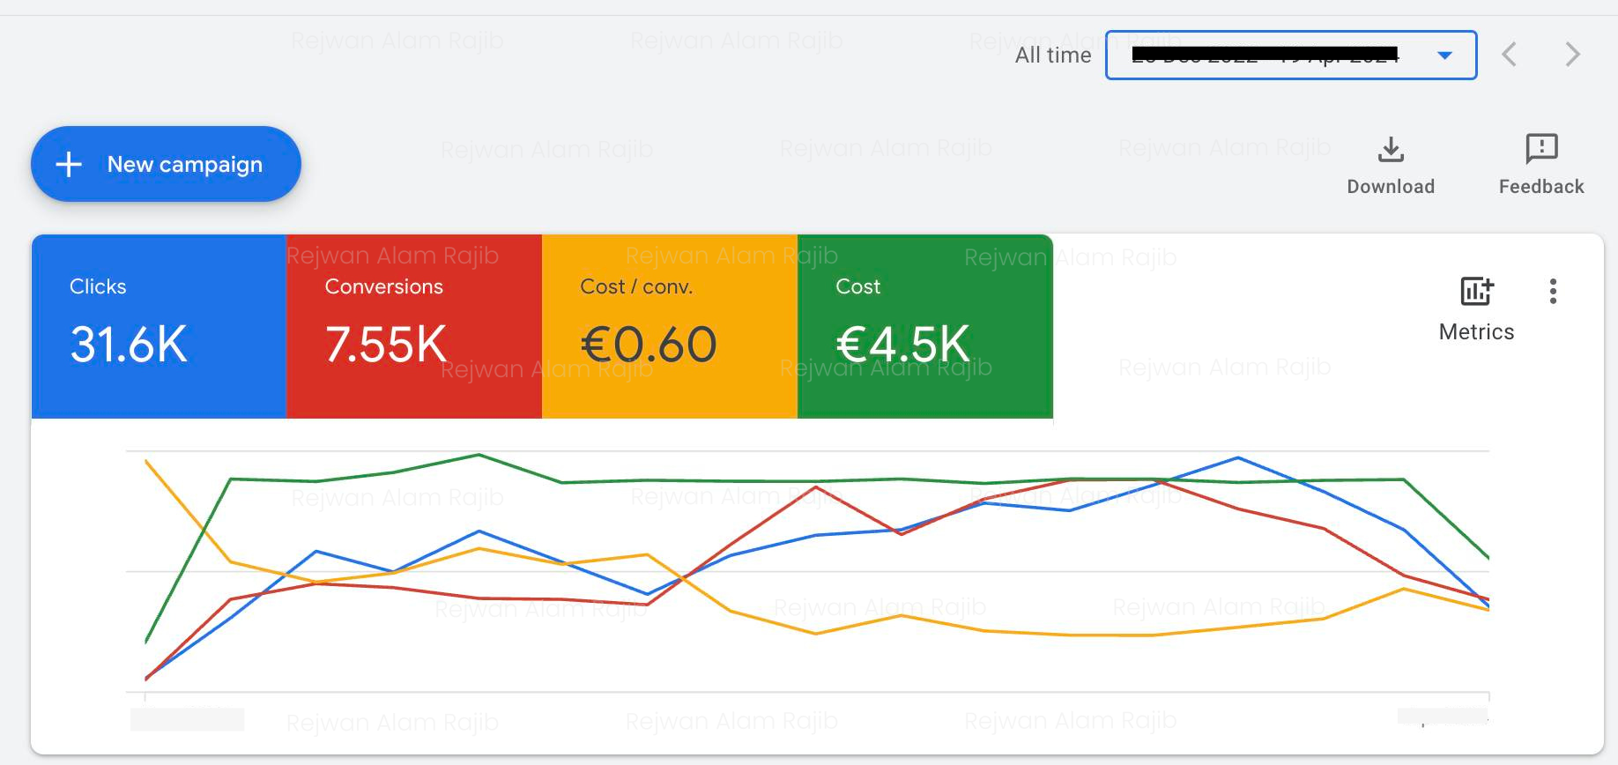Open the Feedback speech bubble icon
1618x765 pixels.
1541,149
